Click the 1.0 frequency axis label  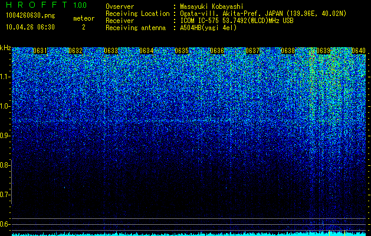(5, 106)
